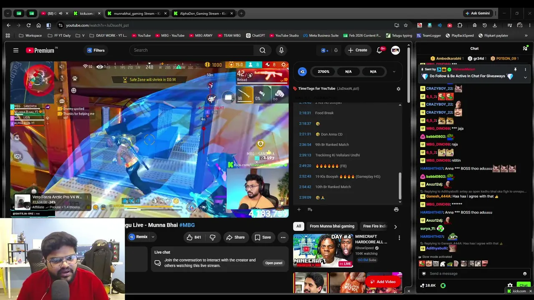The image size is (534, 300).
Task: Open the live chat panel
Action: (274, 263)
